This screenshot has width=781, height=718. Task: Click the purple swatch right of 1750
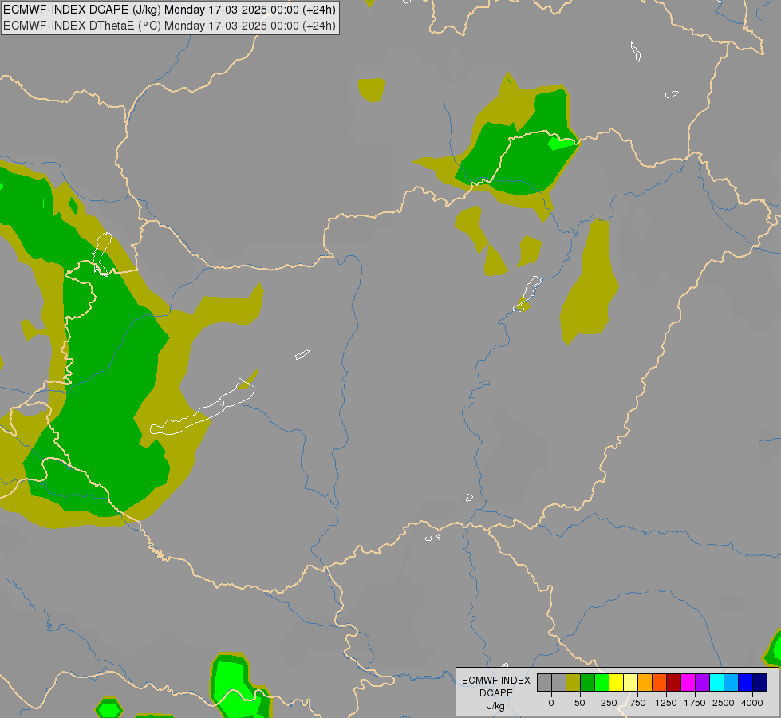pos(703,683)
